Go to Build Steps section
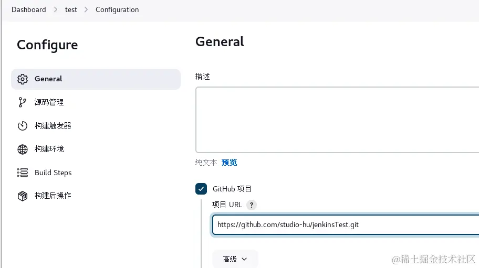The image size is (479, 268). point(53,173)
